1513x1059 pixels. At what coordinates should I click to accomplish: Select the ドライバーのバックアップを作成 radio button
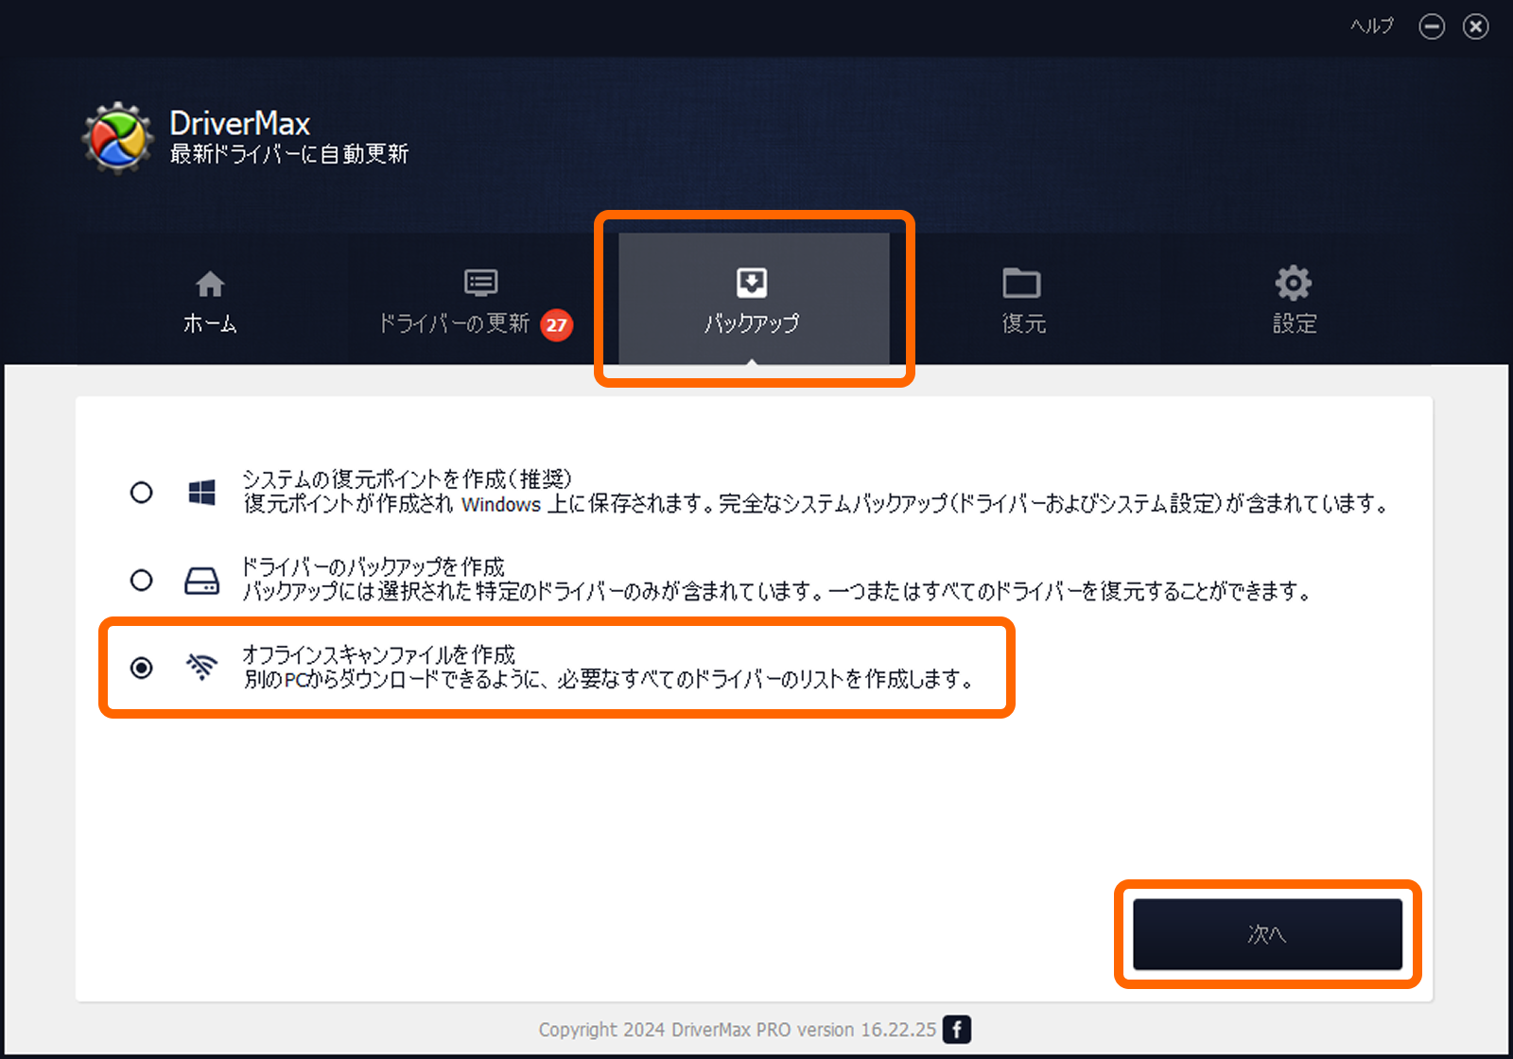point(141,581)
